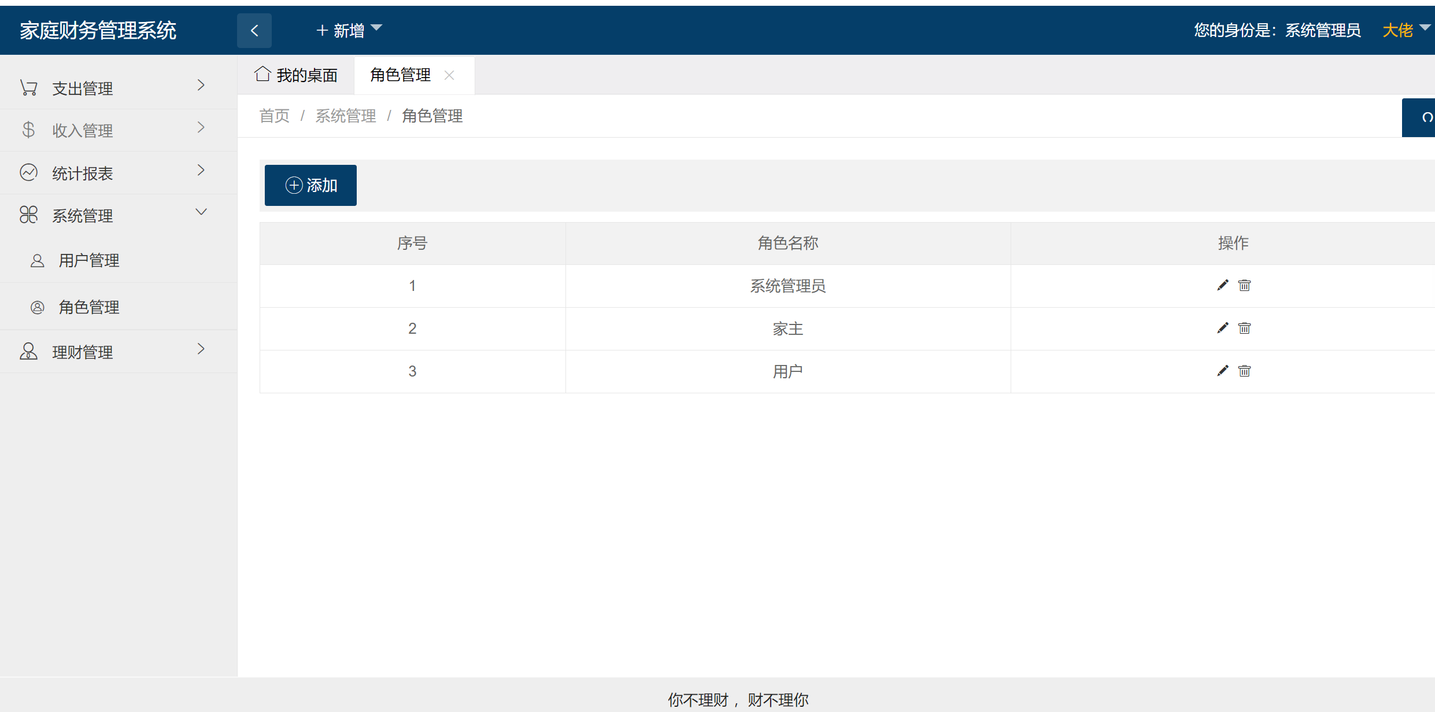Edit the 家主 role with pencil icon
This screenshot has height=712, width=1435.
pyautogui.click(x=1222, y=329)
